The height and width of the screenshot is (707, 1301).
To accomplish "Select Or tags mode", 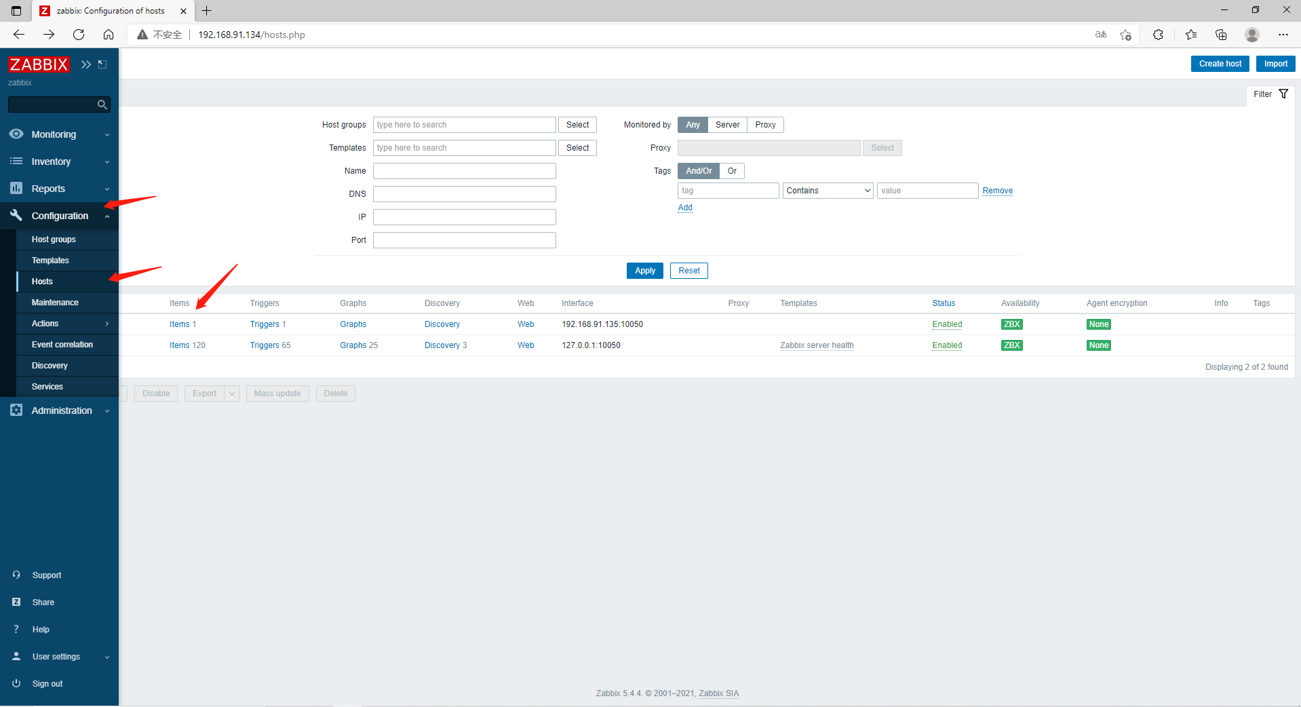I will click(732, 171).
